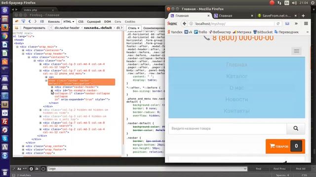Open the Cookies tab in Firebug
The image size is (316, 177).
point(130,22)
